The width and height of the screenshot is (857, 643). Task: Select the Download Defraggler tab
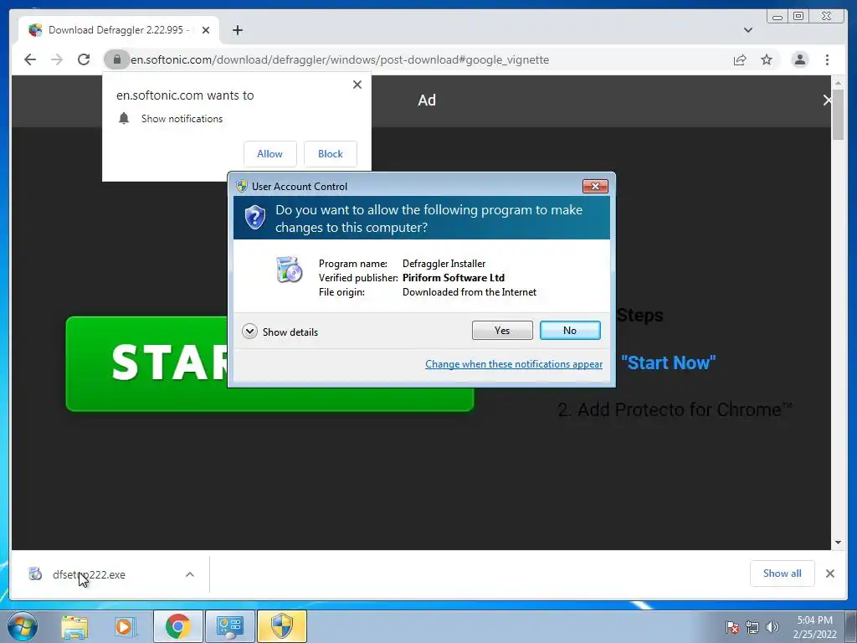[118, 30]
